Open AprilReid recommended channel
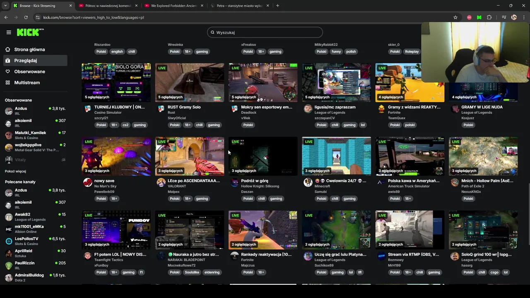This screenshot has height=298, width=530. pyautogui.click(x=35, y=253)
